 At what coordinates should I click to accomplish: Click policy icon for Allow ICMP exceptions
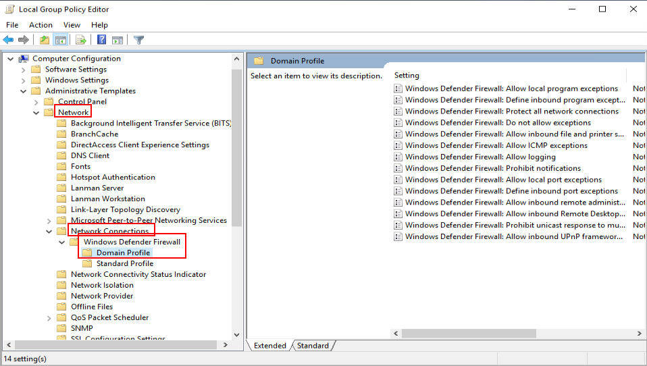pyautogui.click(x=398, y=145)
